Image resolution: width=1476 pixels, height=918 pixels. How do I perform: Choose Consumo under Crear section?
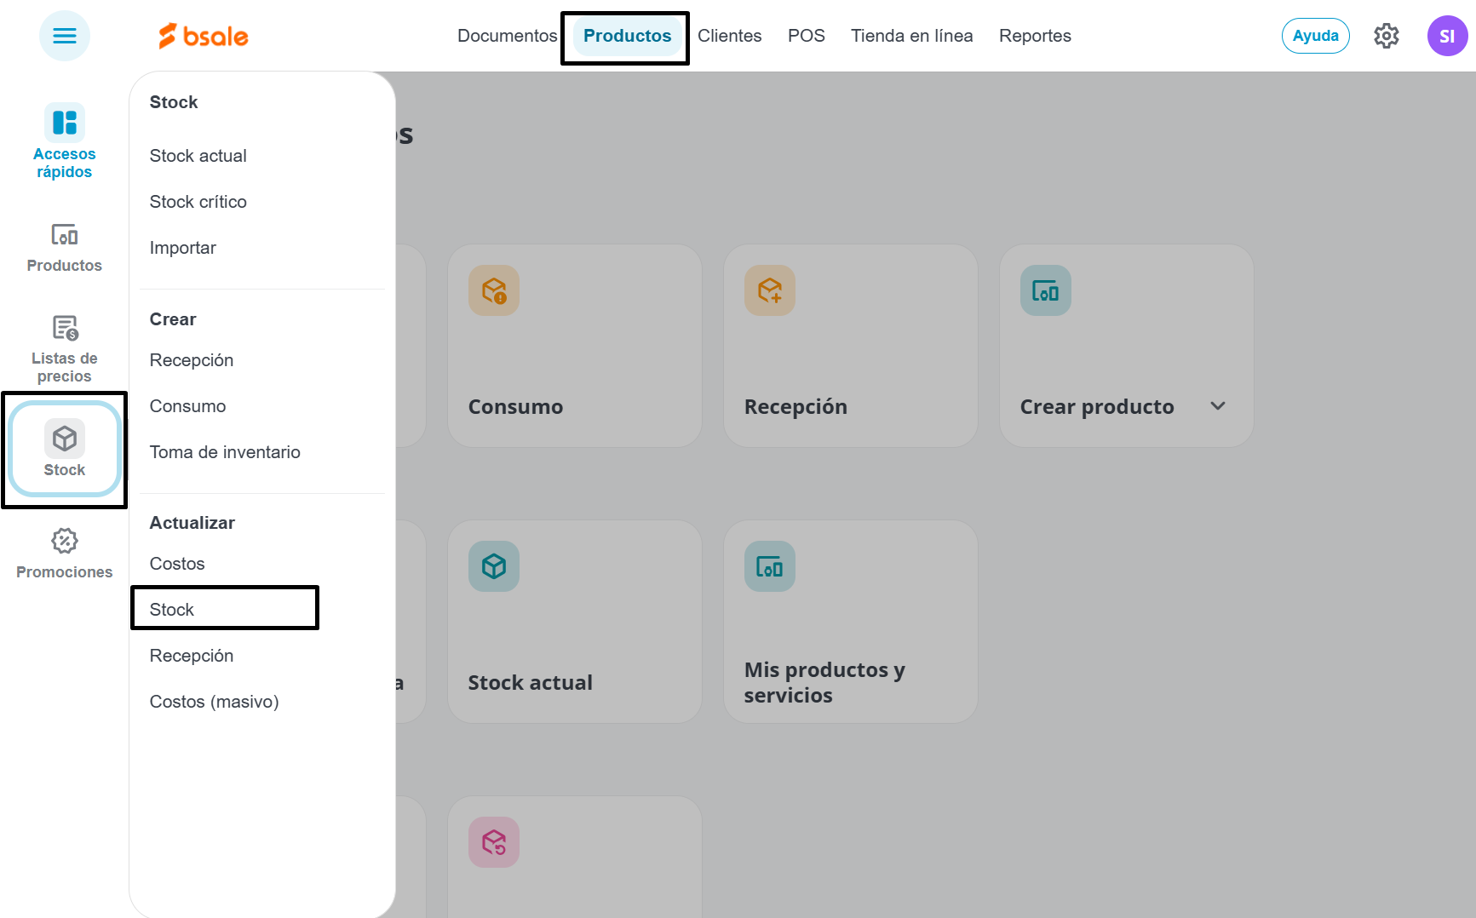point(188,406)
